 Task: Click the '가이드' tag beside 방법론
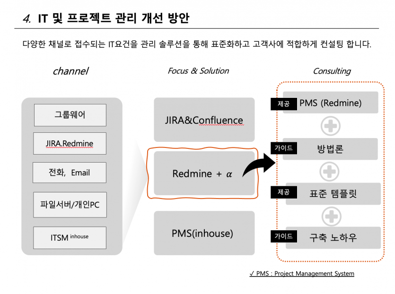[284, 148]
